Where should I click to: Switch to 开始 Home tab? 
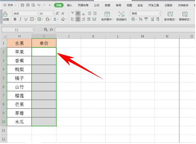point(59,5)
